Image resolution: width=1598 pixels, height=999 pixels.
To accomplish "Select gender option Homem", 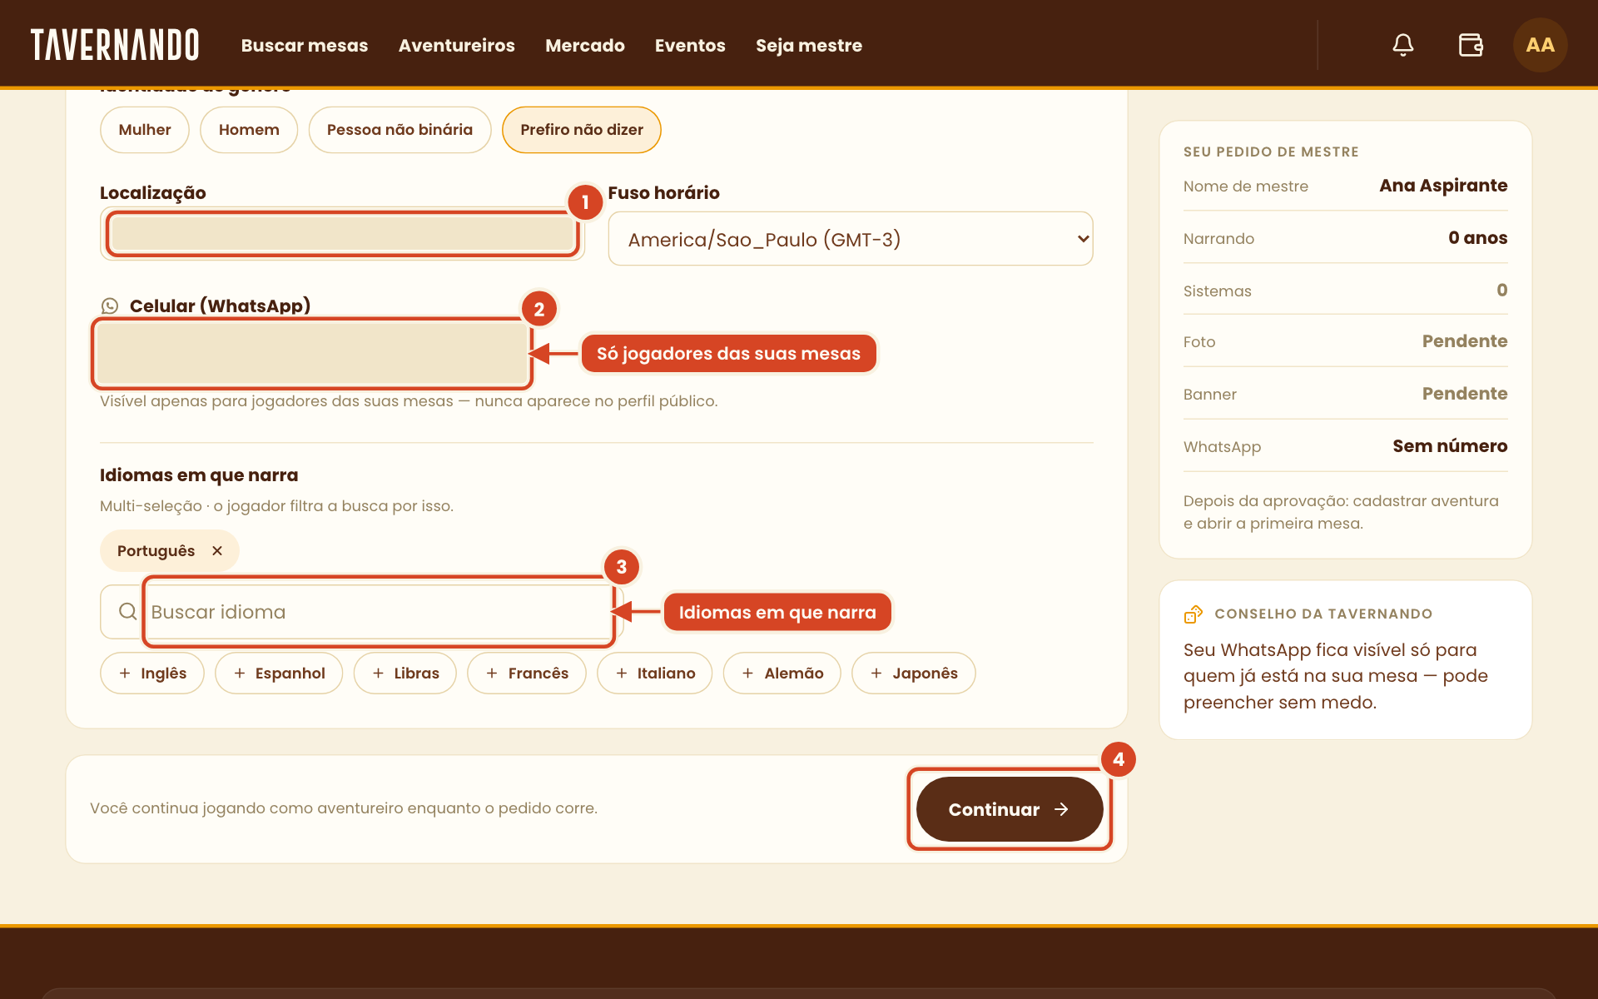I will pyautogui.click(x=249, y=130).
